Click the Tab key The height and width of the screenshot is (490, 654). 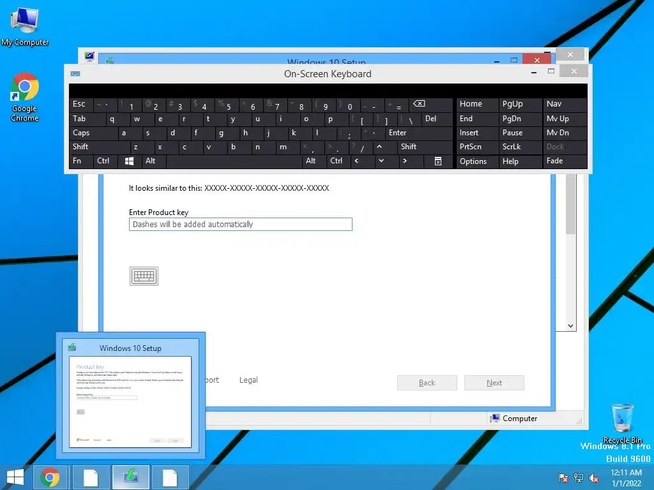87,119
